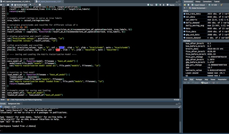Run the current line or selection

point(150,5)
